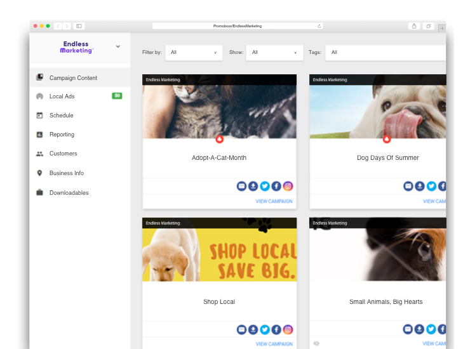Click the red flame badge on Dog Days Of Summer
Screen dimensions: 470x349
387,139
